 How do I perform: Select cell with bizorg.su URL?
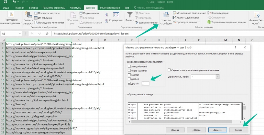click(x=39, y=132)
